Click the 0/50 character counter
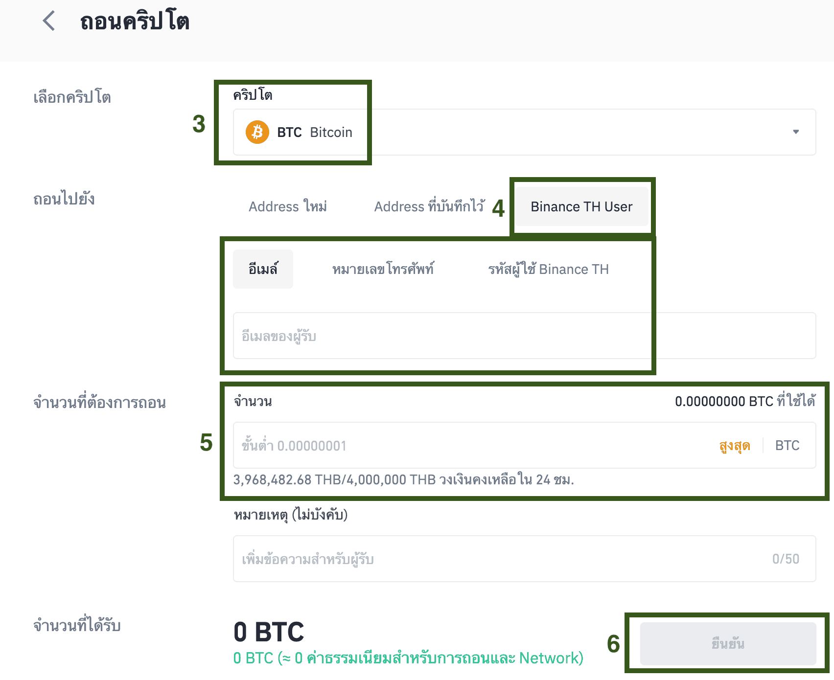The height and width of the screenshot is (680, 834). 786,559
